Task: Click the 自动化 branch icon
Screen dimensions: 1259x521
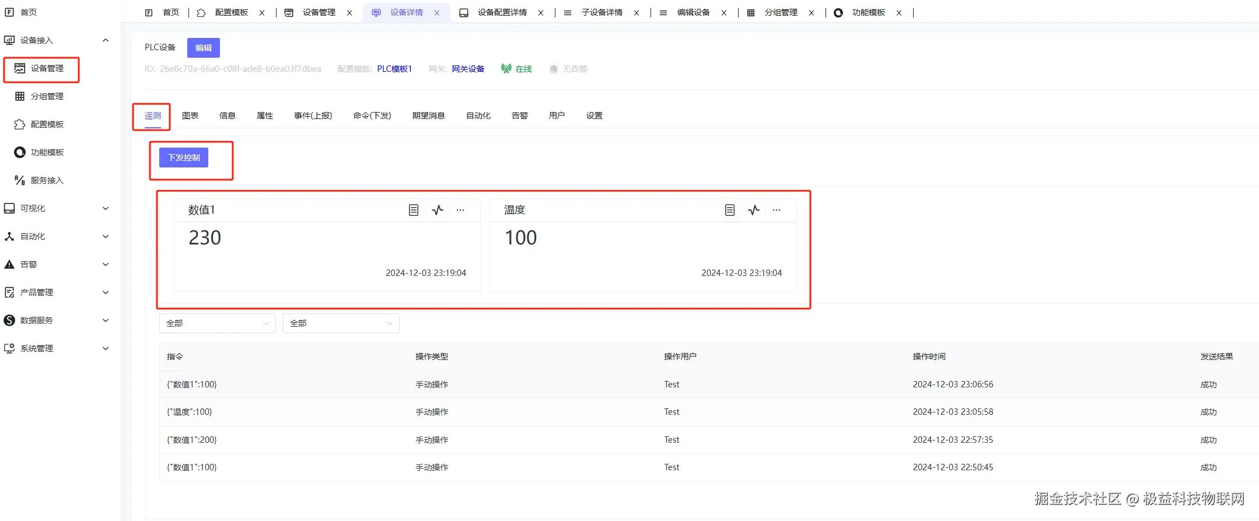Action: point(9,236)
